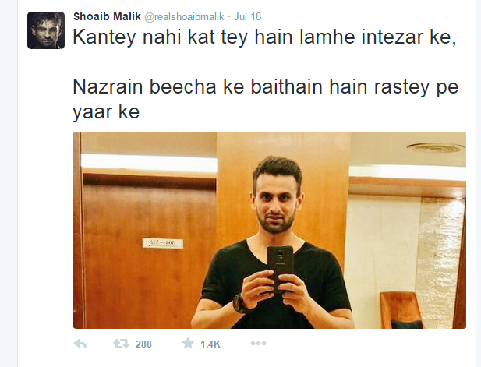This screenshot has width=481, height=367.
Task: View the 1.4K favorites count
Action: [210, 344]
